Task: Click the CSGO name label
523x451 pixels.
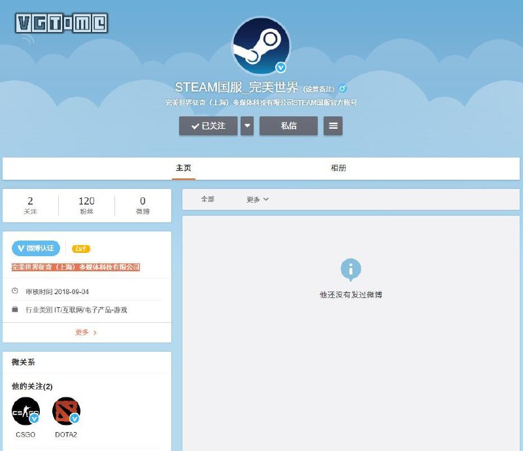Action: tap(25, 435)
